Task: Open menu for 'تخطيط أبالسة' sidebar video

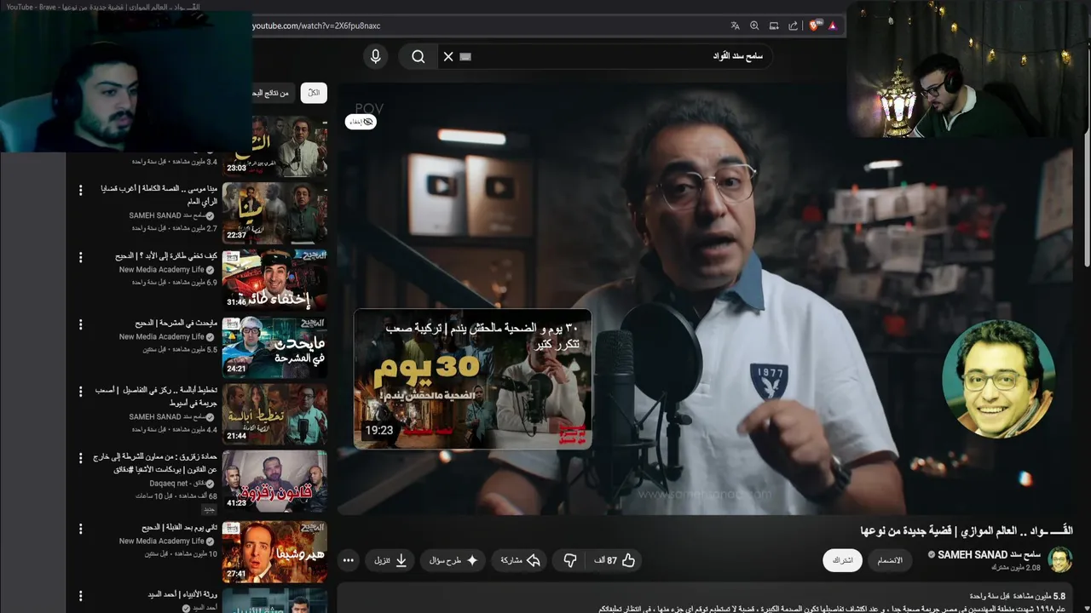Action: (x=81, y=392)
